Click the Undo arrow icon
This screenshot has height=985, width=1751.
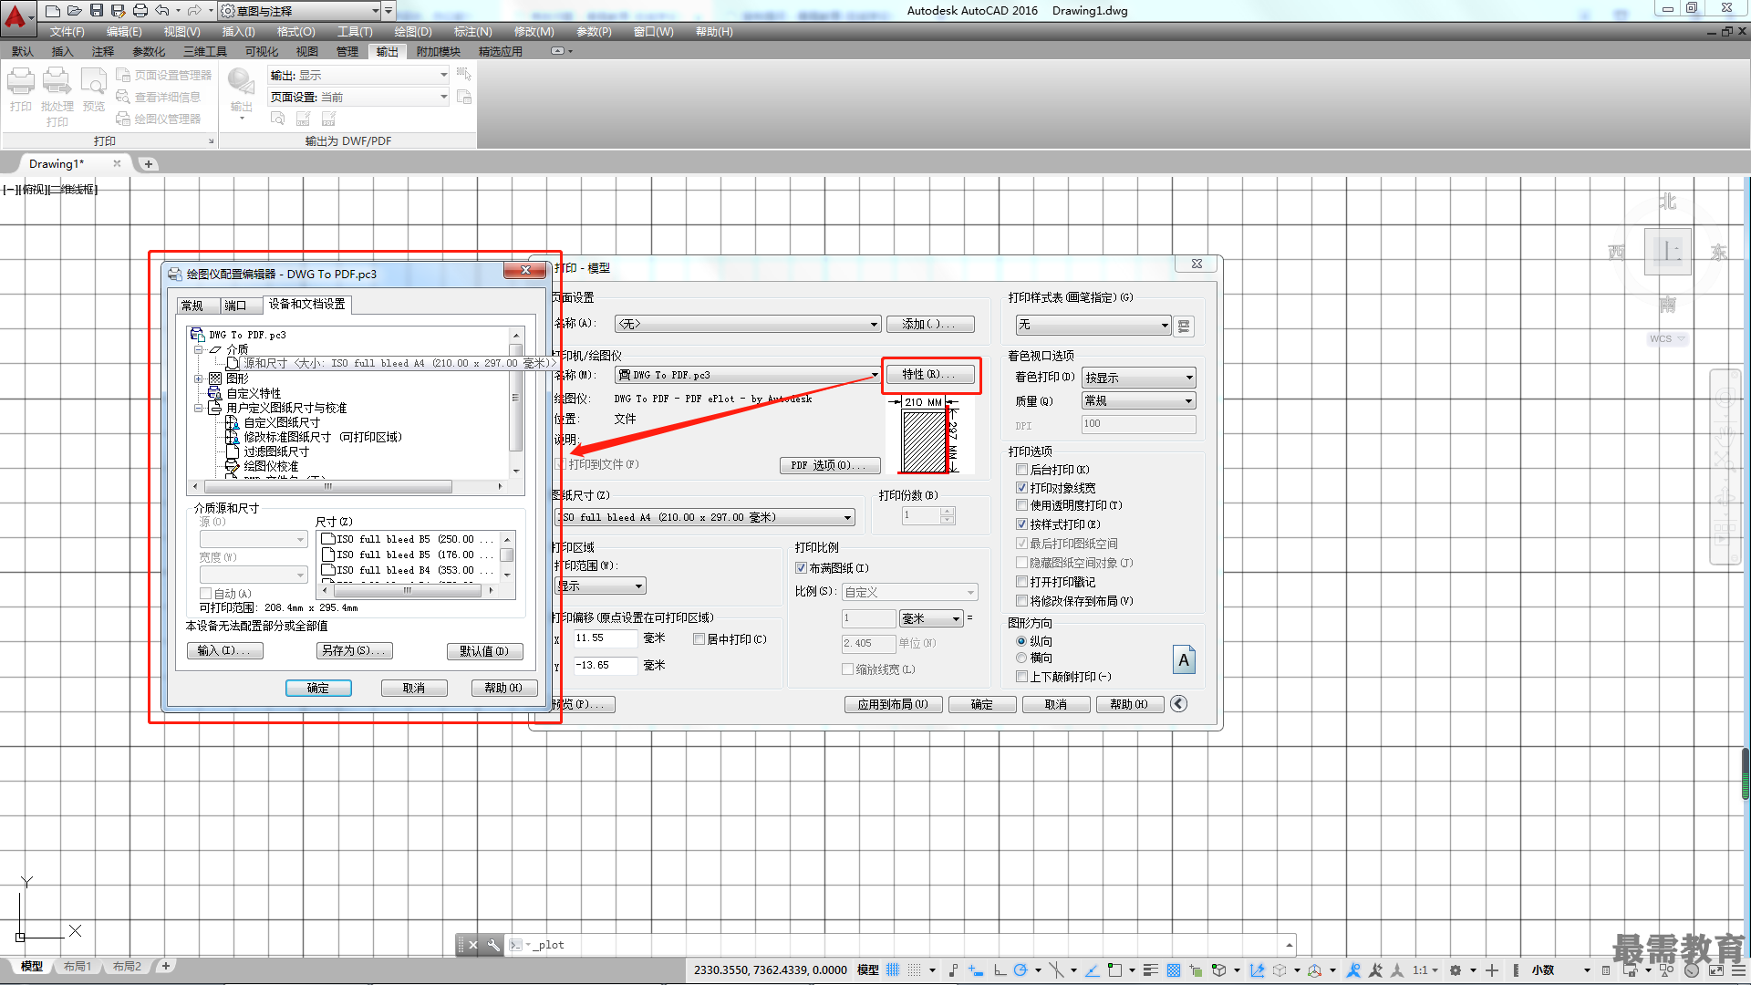click(x=162, y=11)
